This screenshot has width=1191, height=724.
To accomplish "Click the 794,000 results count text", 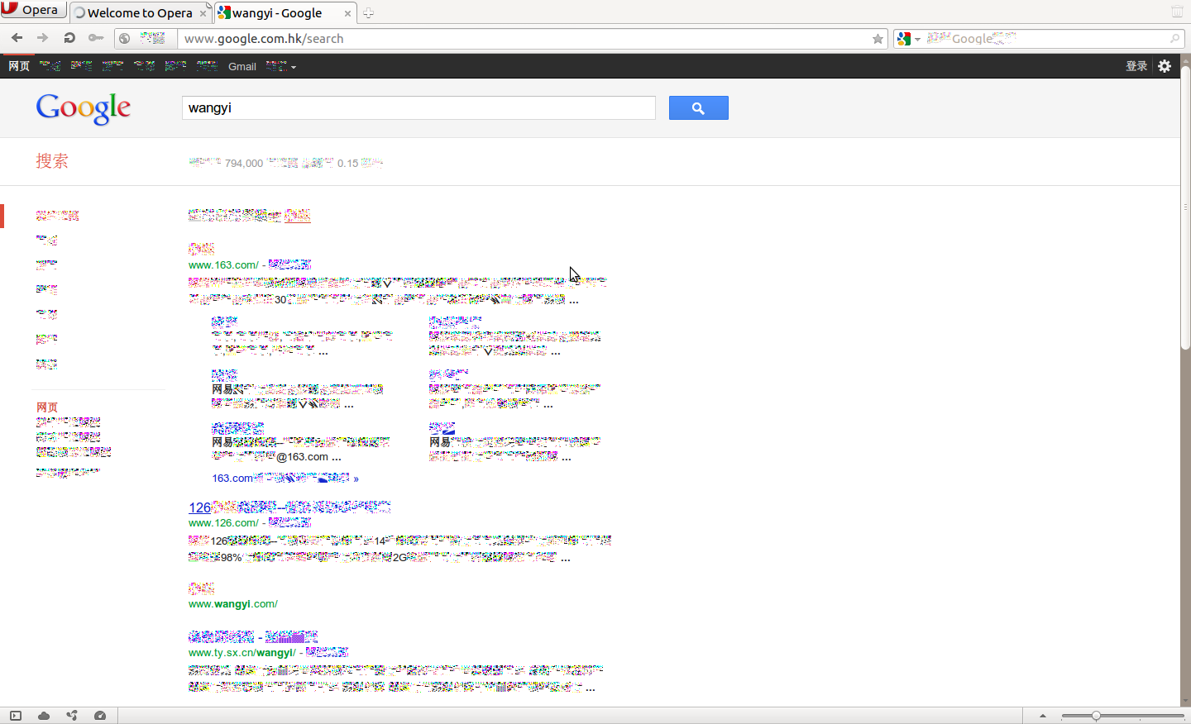I will [244, 164].
